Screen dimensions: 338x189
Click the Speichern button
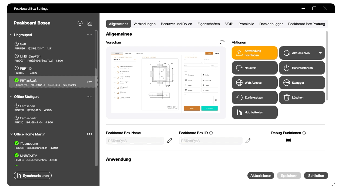(x=289, y=175)
